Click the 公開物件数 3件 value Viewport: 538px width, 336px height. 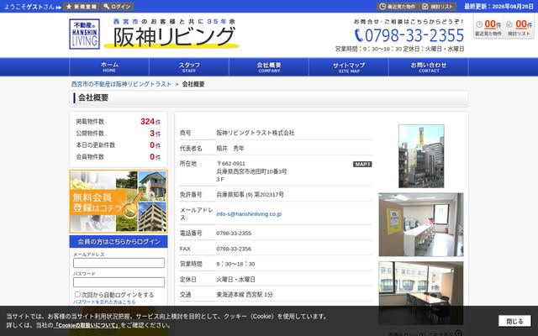(155, 134)
